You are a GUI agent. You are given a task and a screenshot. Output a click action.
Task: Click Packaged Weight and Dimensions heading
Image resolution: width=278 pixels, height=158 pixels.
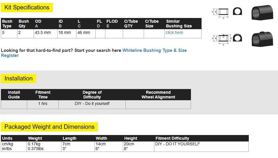tap(49, 127)
